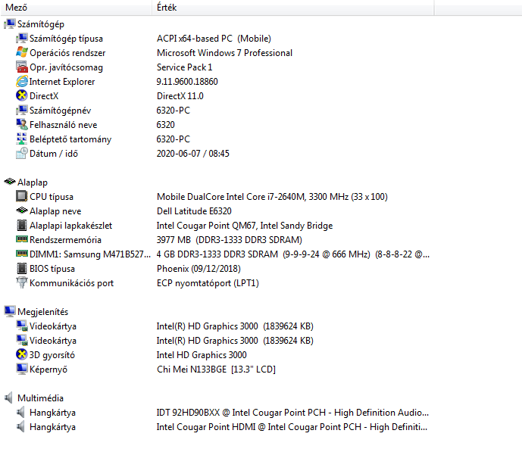Screen dimensions: 522x449
Task: Click the BIOS típusa field label
Action: 52,268
